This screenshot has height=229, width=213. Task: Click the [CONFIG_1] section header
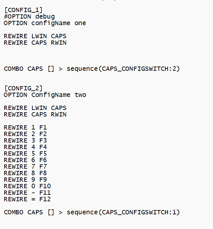tap(23, 10)
